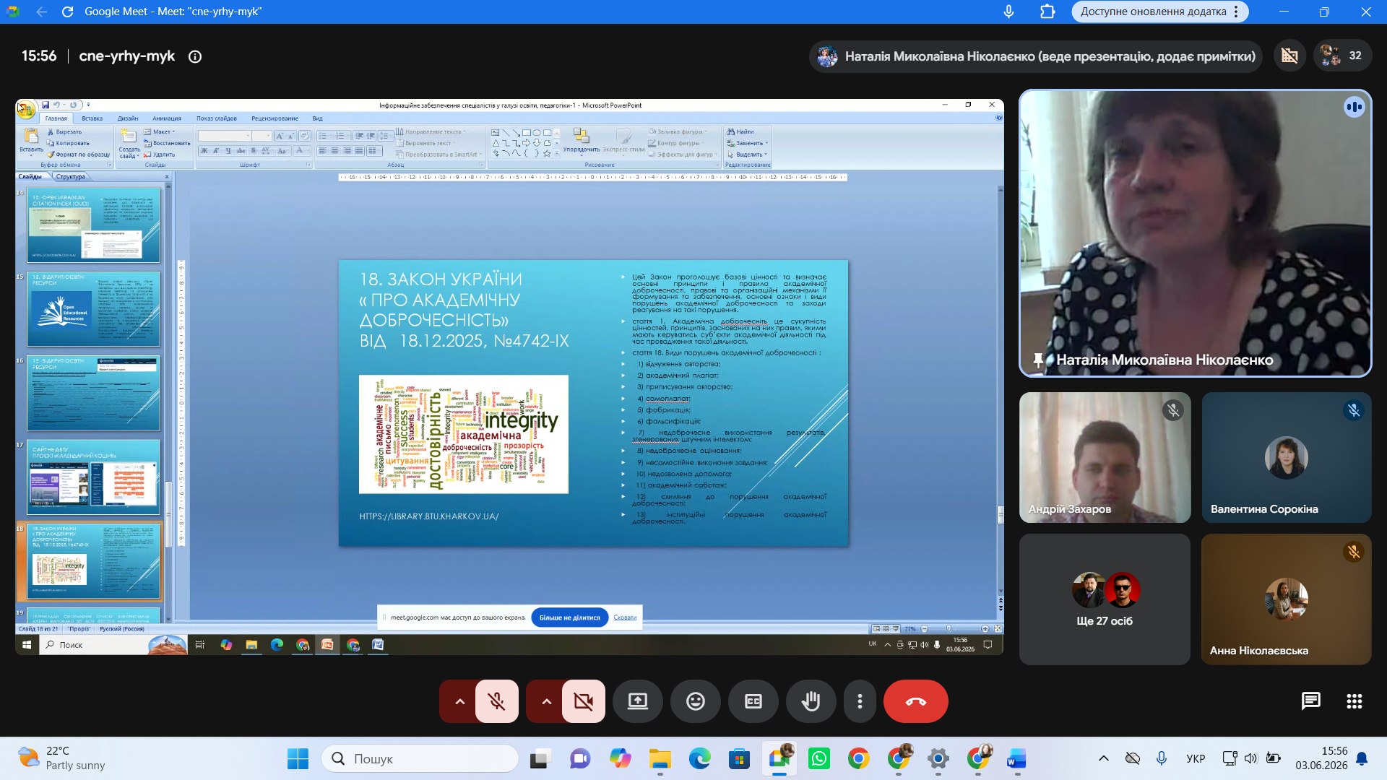Expand 'Макет' layout dropdown in shared PowerPoint

point(160,131)
